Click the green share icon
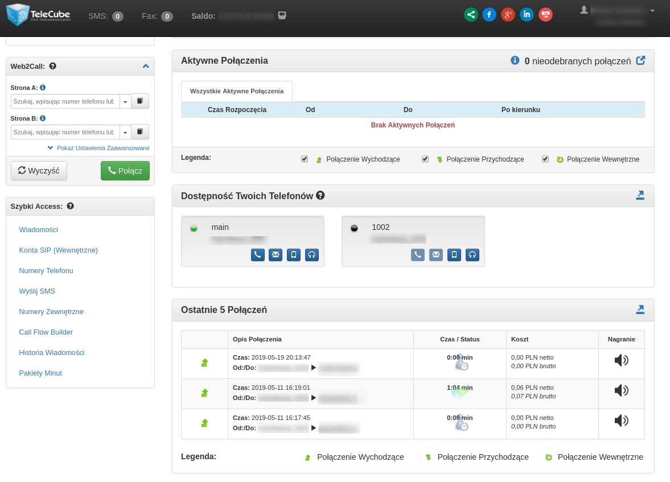Image resolution: width=670 pixels, height=482 pixels. tap(471, 15)
